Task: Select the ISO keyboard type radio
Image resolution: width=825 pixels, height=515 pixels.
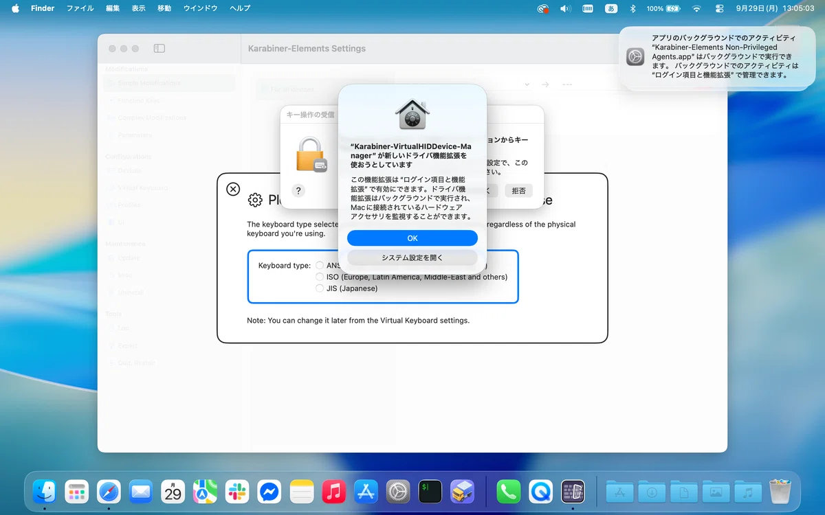Action: tap(320, 277)
